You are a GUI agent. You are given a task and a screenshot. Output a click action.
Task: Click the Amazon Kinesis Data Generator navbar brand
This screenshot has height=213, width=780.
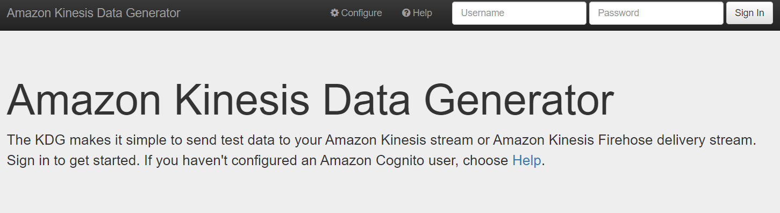[x=94, y=13]
